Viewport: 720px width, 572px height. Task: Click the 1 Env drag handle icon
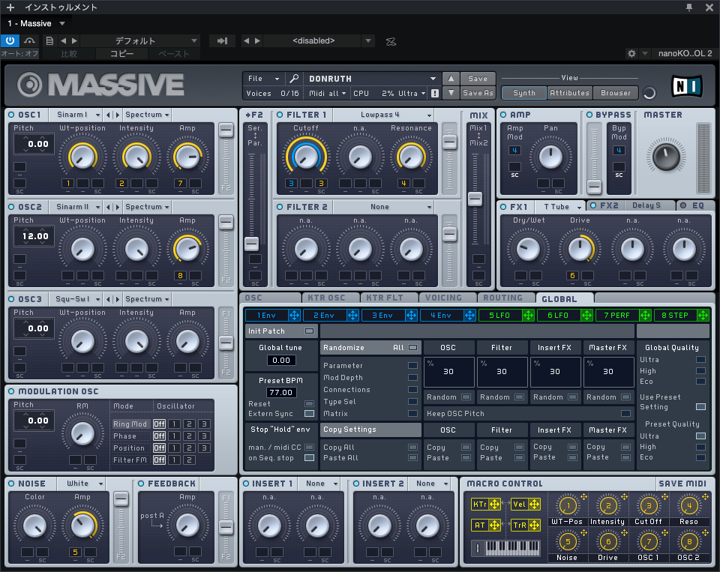pos(294,315)
